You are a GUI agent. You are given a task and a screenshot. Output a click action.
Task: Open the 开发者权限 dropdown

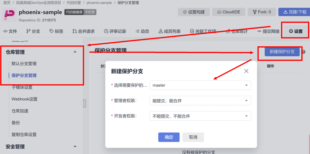point(200,116)
